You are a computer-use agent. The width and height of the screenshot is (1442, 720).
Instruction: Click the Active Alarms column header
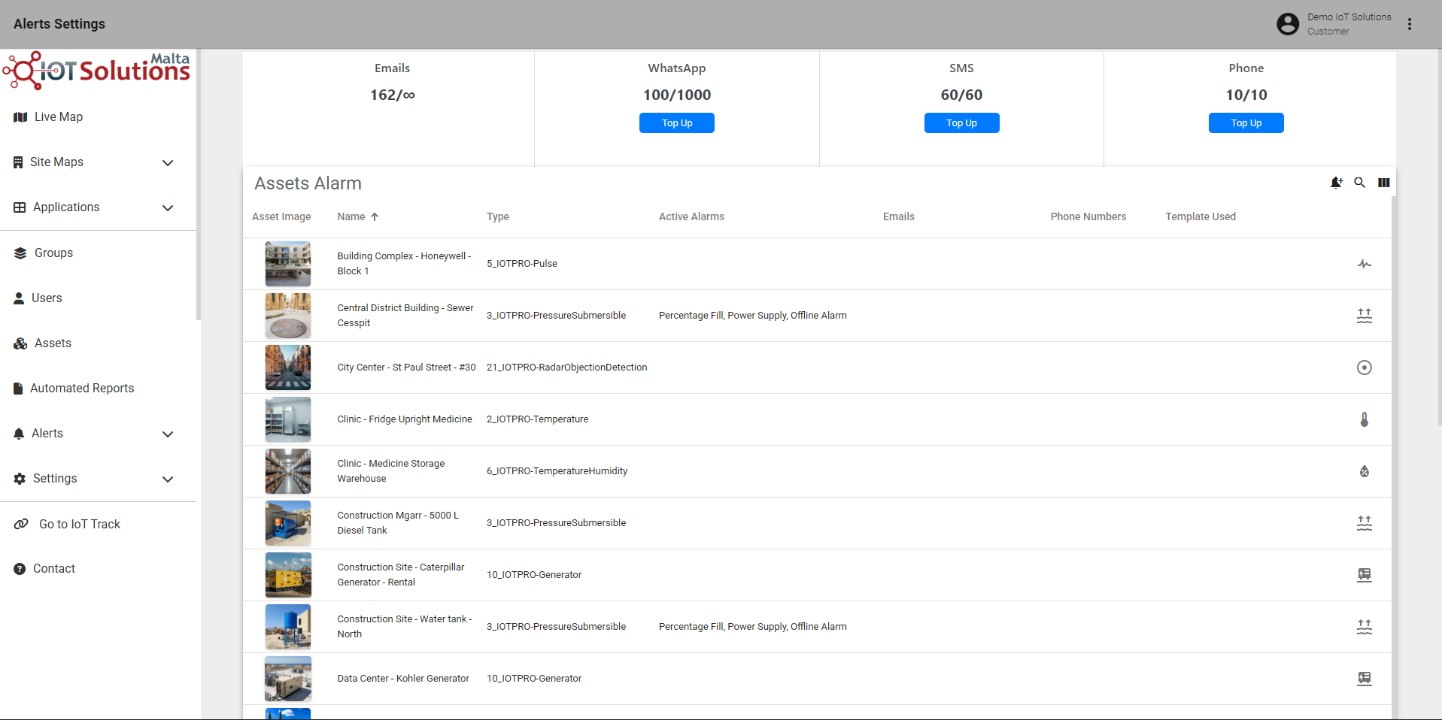click(691, 216)
